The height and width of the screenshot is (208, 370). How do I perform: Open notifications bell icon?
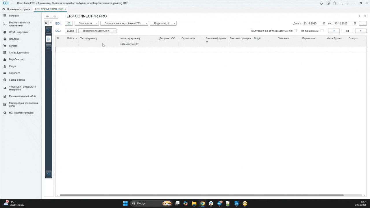[x=321, y=3]
